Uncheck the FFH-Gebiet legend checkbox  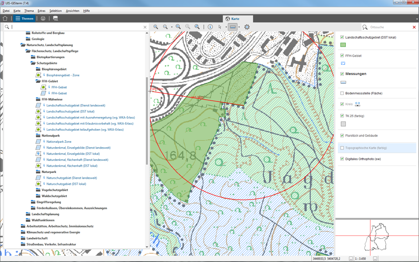tap(342, 55)
